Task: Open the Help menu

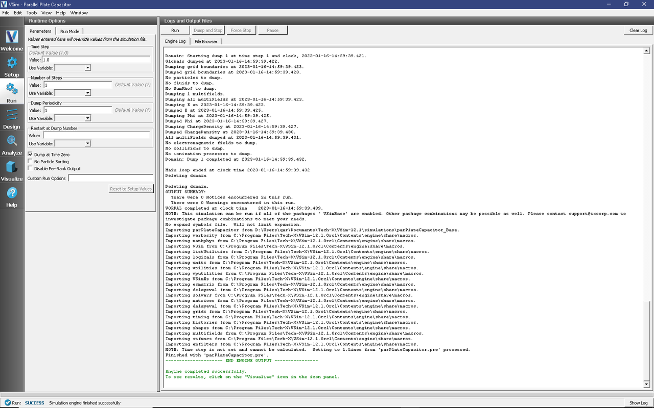Action: tap(61, 13)
